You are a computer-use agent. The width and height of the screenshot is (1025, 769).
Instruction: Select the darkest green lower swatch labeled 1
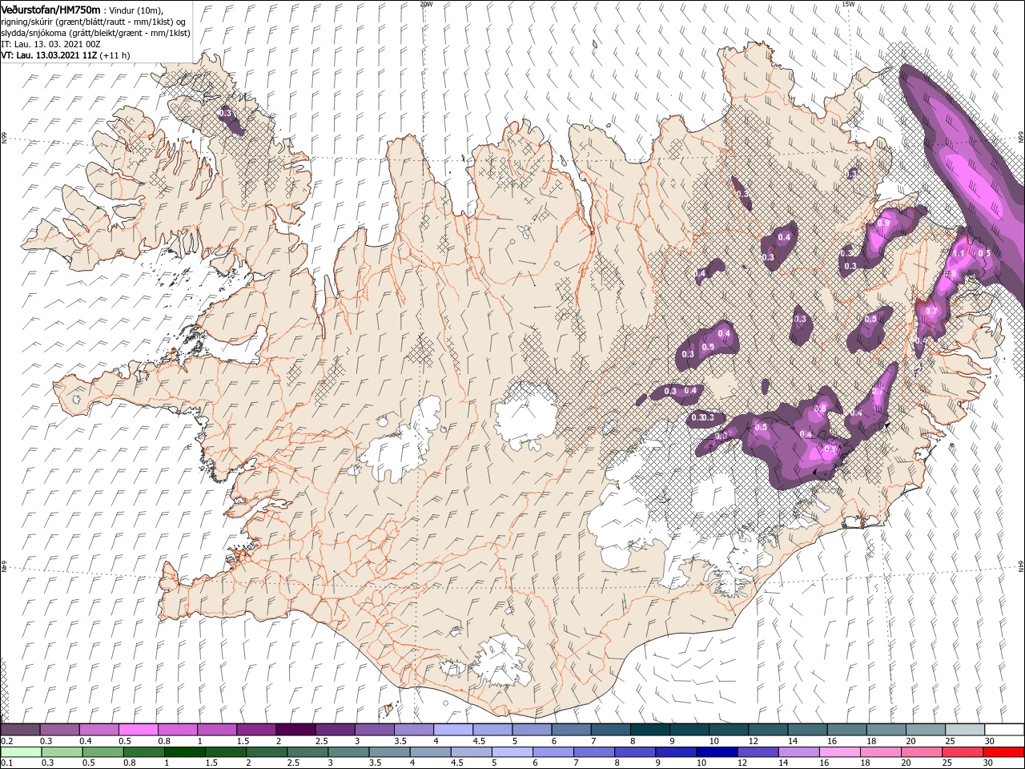[184, 751]
